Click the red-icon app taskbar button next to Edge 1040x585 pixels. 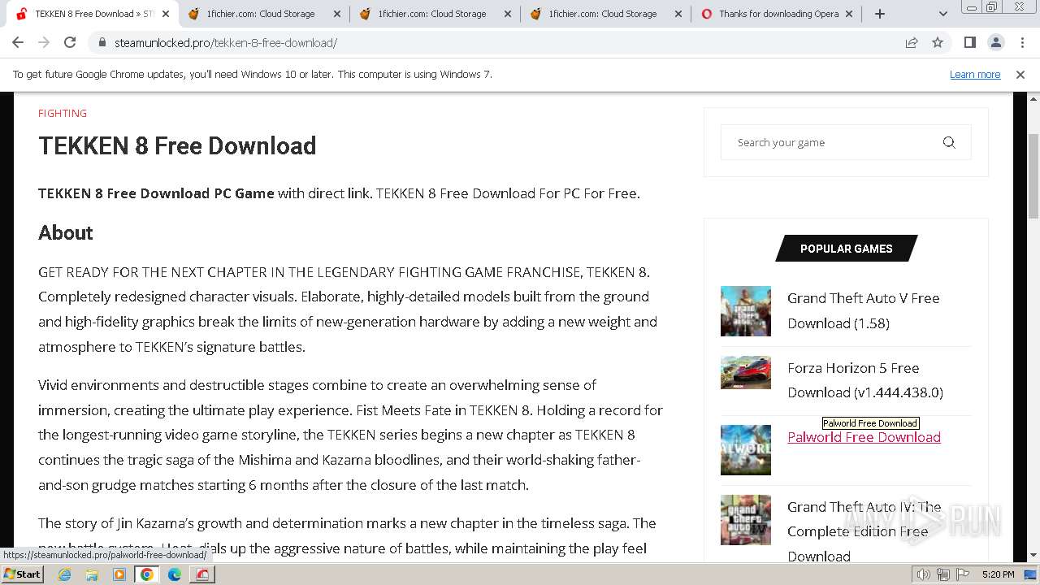(202, 574)
